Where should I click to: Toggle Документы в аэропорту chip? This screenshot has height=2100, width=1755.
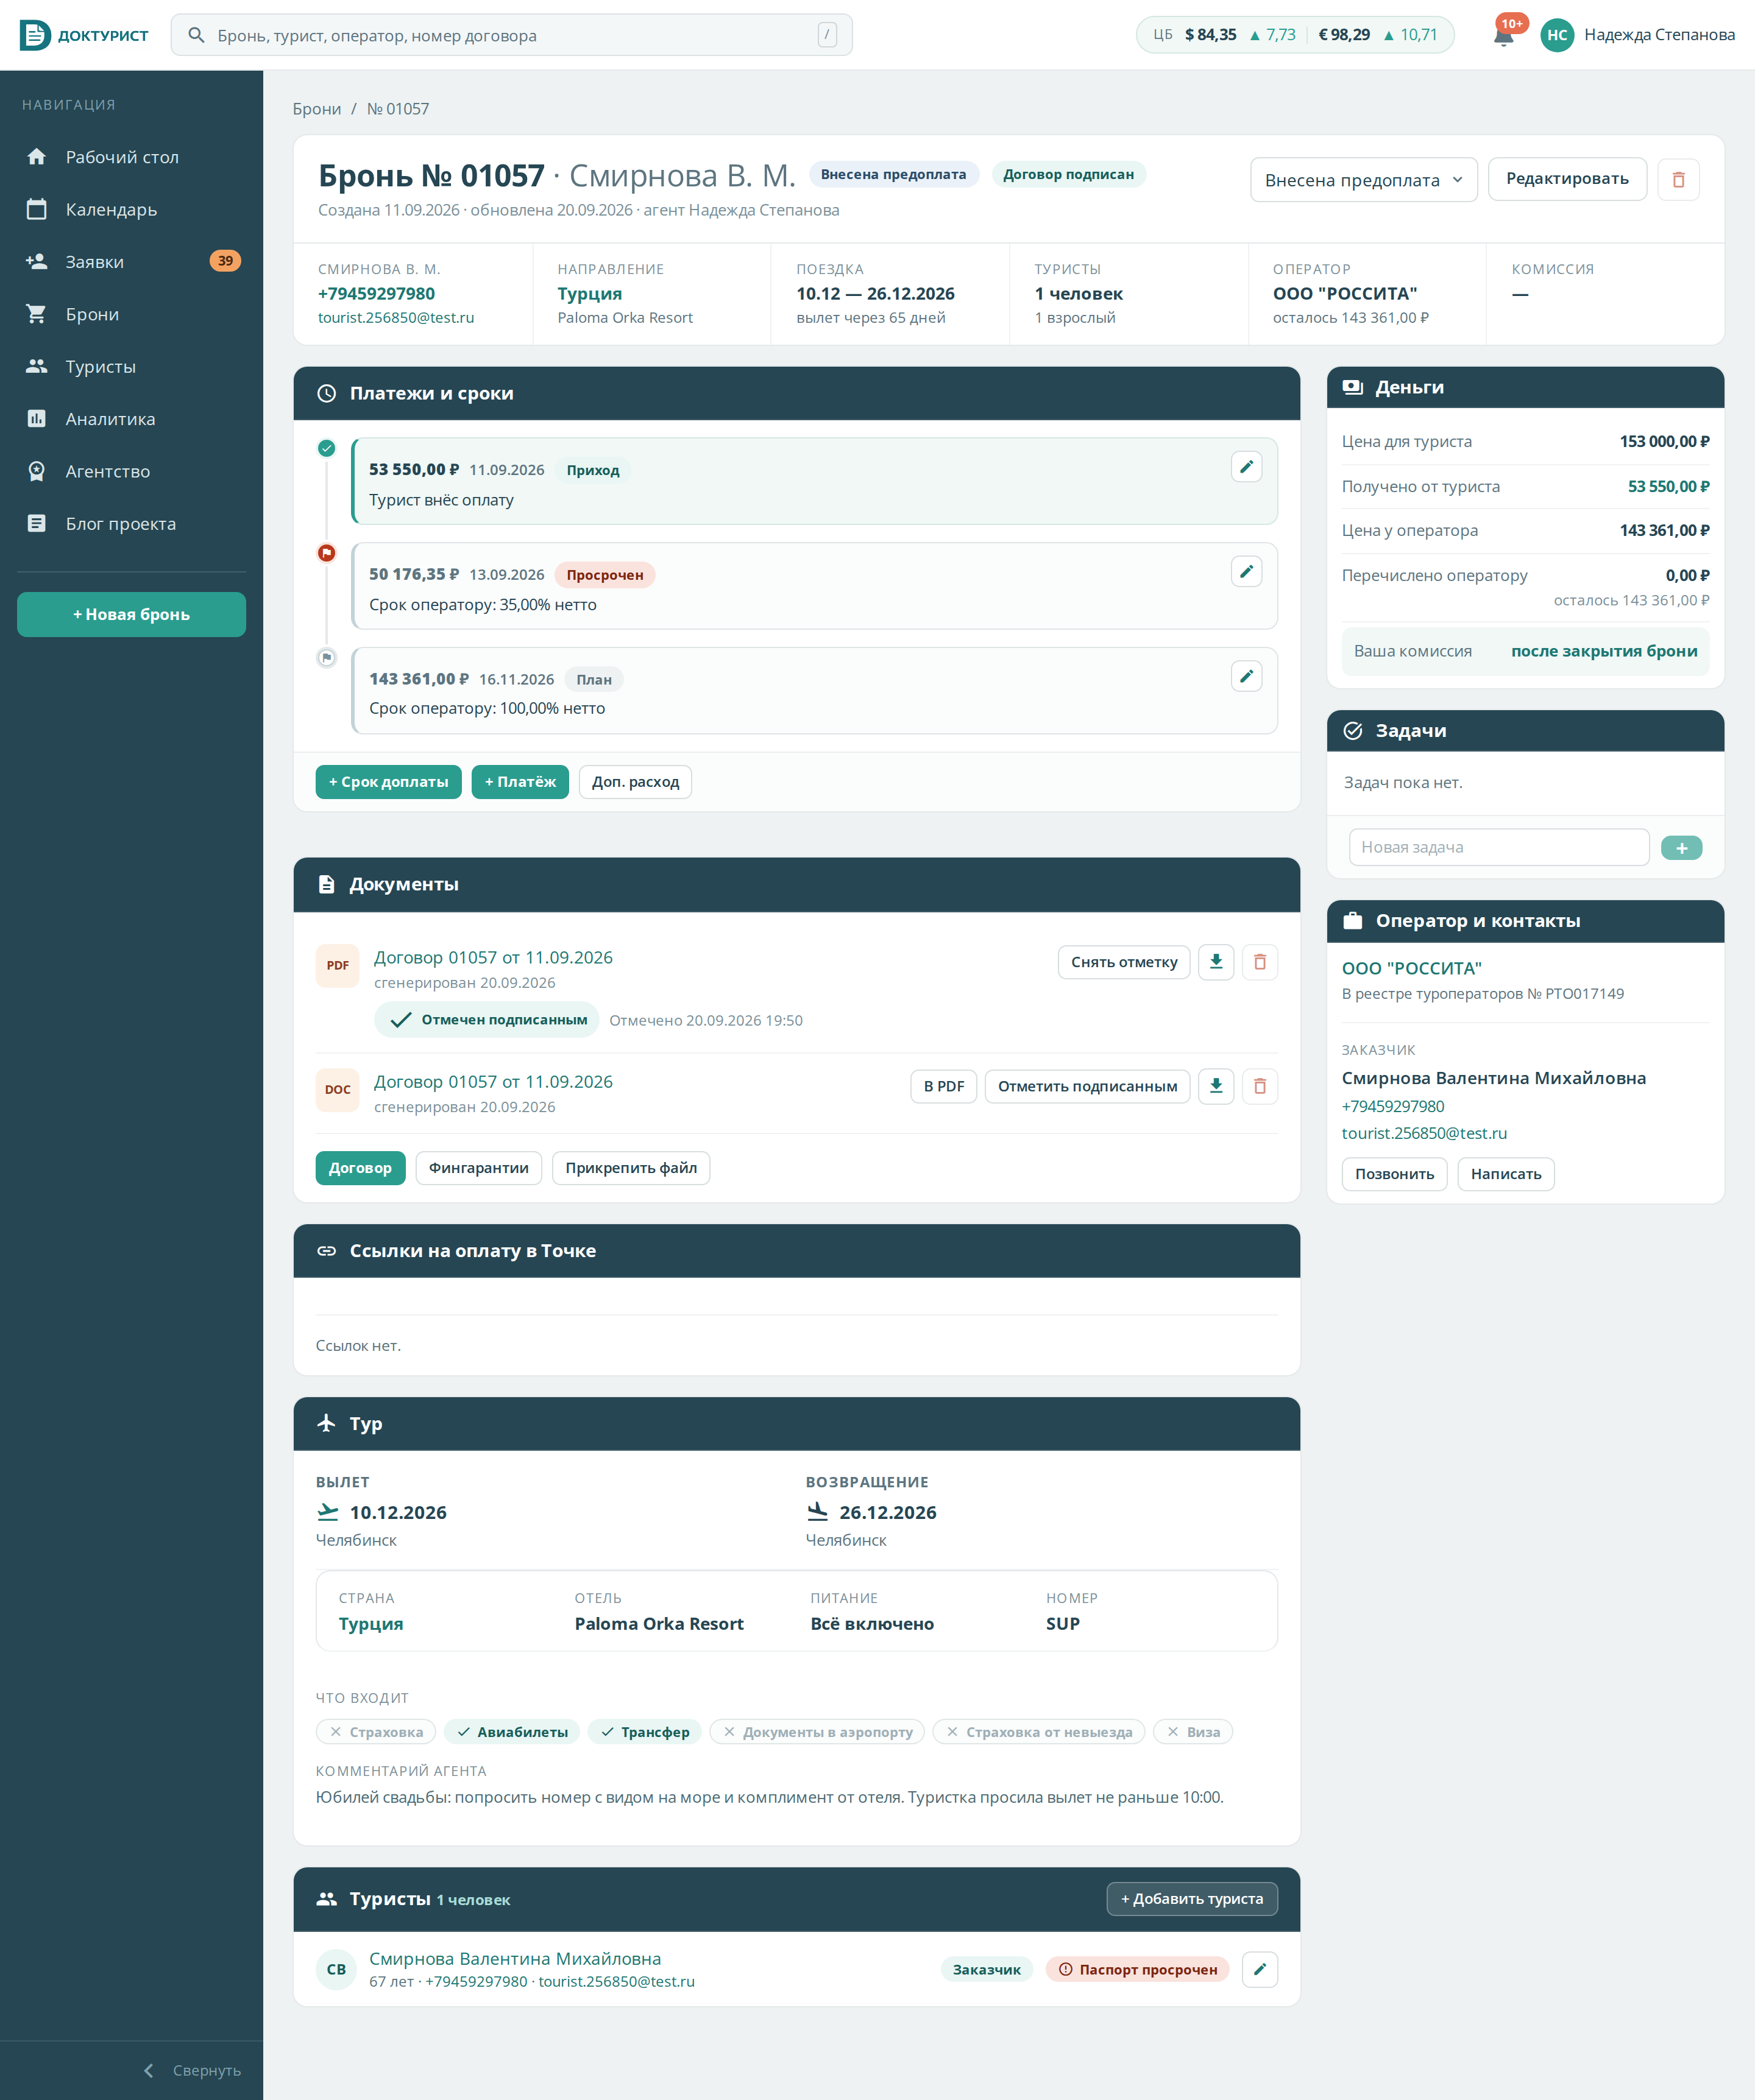(817, 1732)
